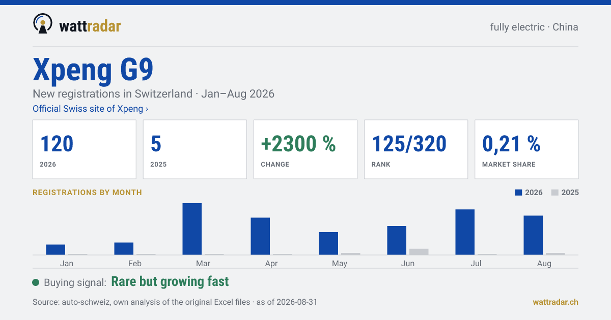Click the grey 2025 legend swatch

pos(555,193)
